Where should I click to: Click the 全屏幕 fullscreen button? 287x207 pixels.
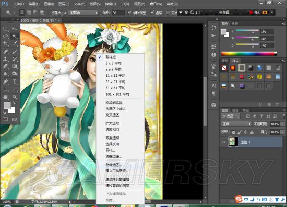pos(224,13)
